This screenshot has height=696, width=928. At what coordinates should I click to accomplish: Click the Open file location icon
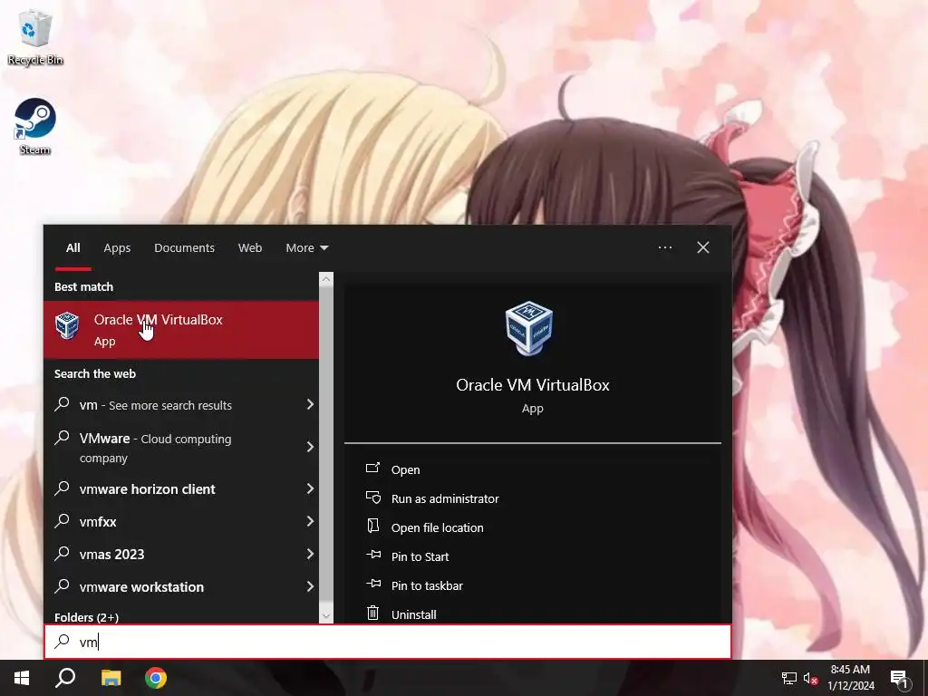pos(372,526)
